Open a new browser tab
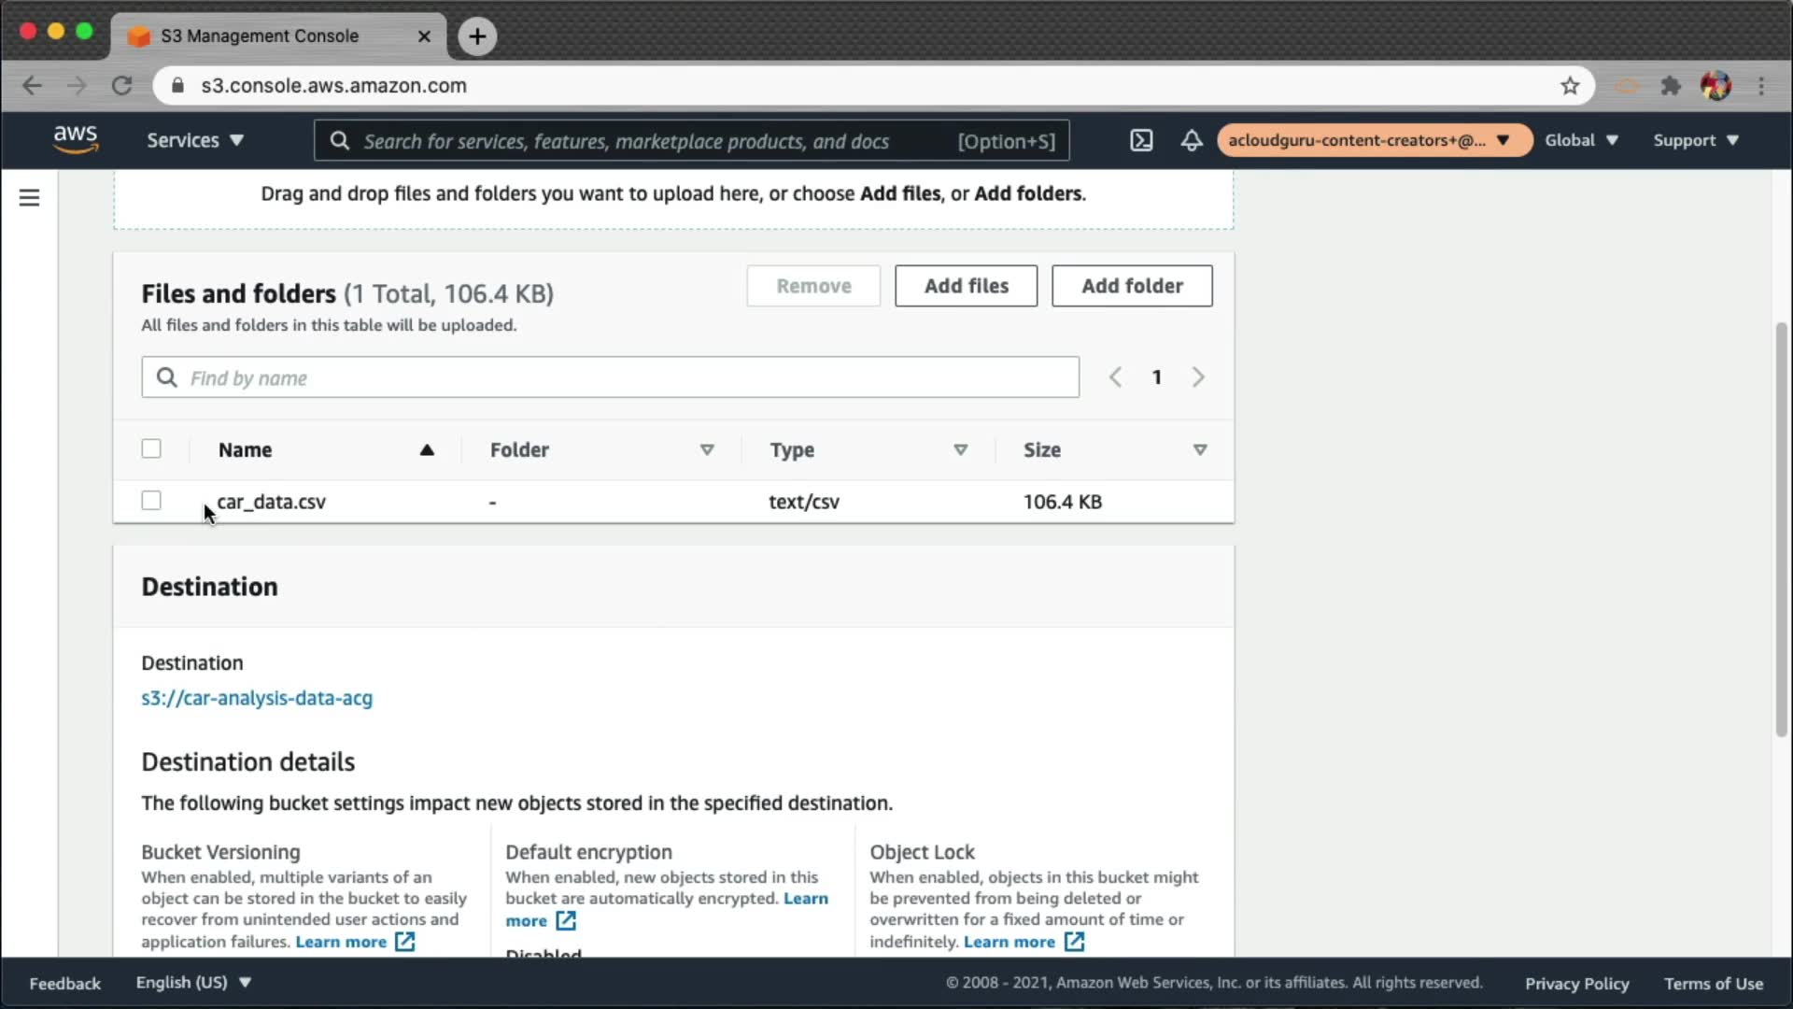This screenshot has height=1009, width=1793. point(477,36)
